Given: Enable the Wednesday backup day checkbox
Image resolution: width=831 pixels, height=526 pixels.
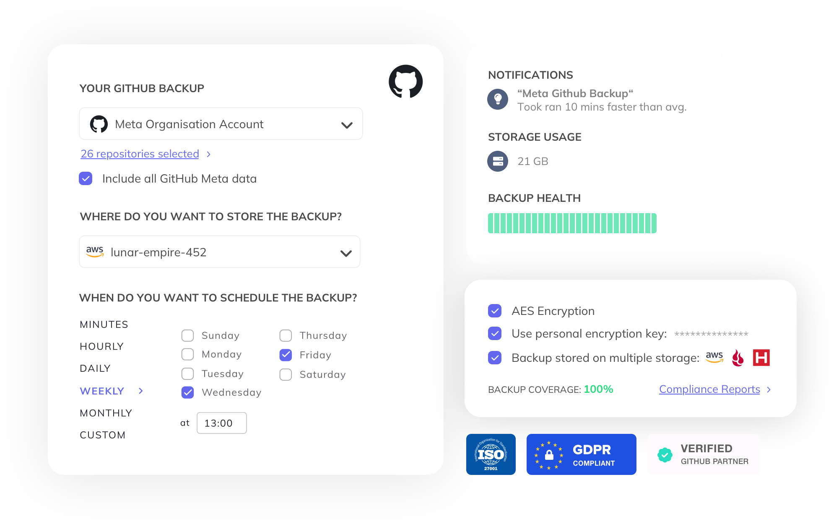Looking at the screenshot, I should [x=188, y=392].
